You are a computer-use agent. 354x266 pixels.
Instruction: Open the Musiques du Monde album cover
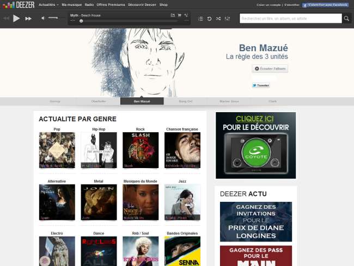(x=141, y=202)
